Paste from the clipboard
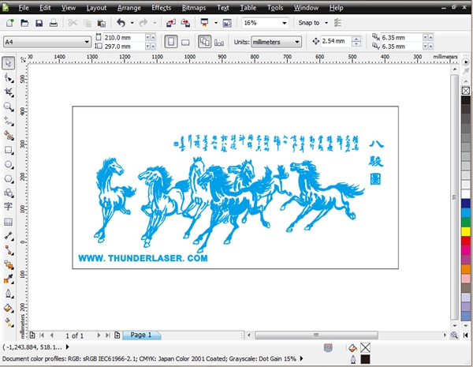This screenshot has width=473, height=367. 102,23
